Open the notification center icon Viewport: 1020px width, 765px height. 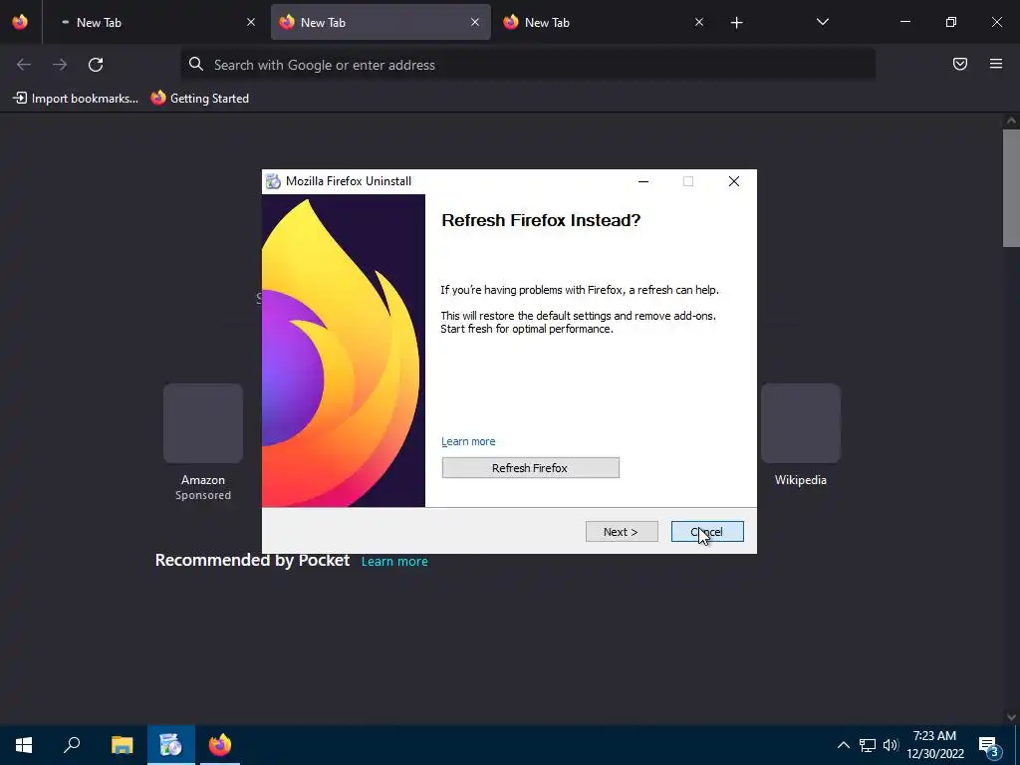[989, 745]
